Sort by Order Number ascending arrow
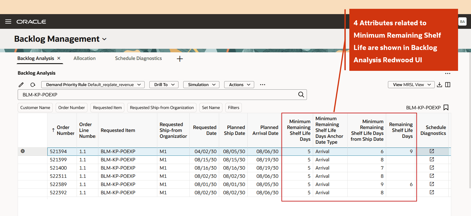Viewport: 471px width, 216px height. click(x=53, y=130)
